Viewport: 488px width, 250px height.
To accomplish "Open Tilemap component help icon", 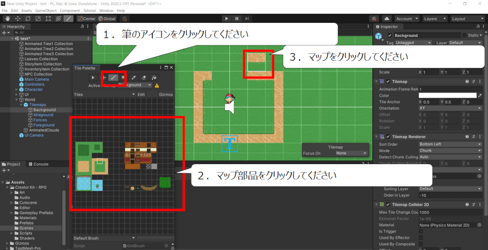I will 467,81.
